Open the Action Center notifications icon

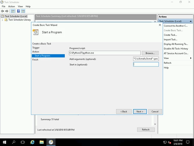tap(188, 142)
